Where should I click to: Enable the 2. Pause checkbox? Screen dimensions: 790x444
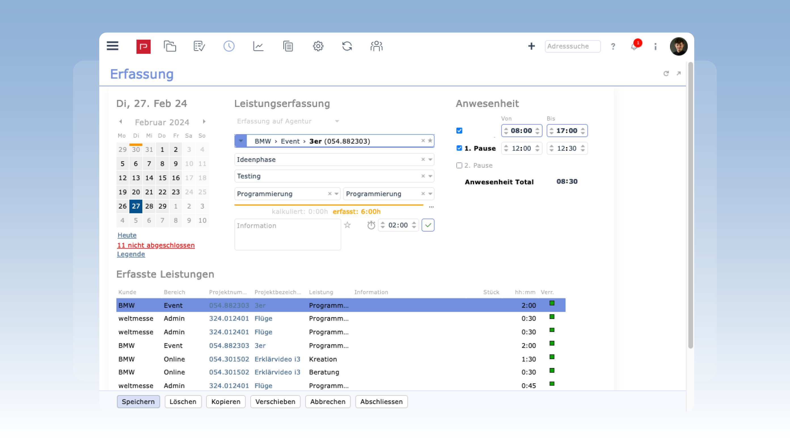coord(459,165)
